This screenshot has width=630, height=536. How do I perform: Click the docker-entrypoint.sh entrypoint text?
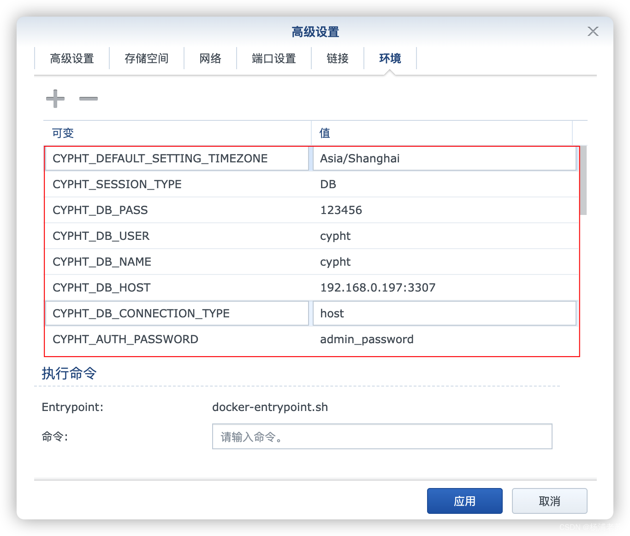270,407
